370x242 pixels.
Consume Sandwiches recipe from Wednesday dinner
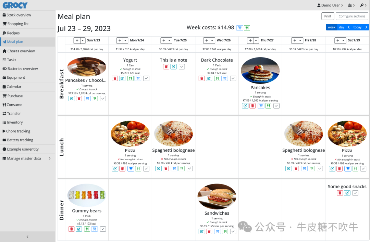pyautogui.click(x=225, y=231)
